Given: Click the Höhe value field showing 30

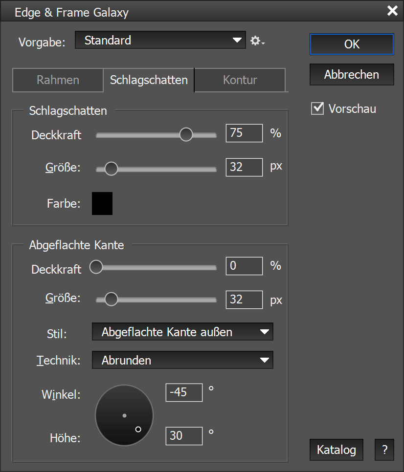Looking at the screenshot, I should pos(184,435).
